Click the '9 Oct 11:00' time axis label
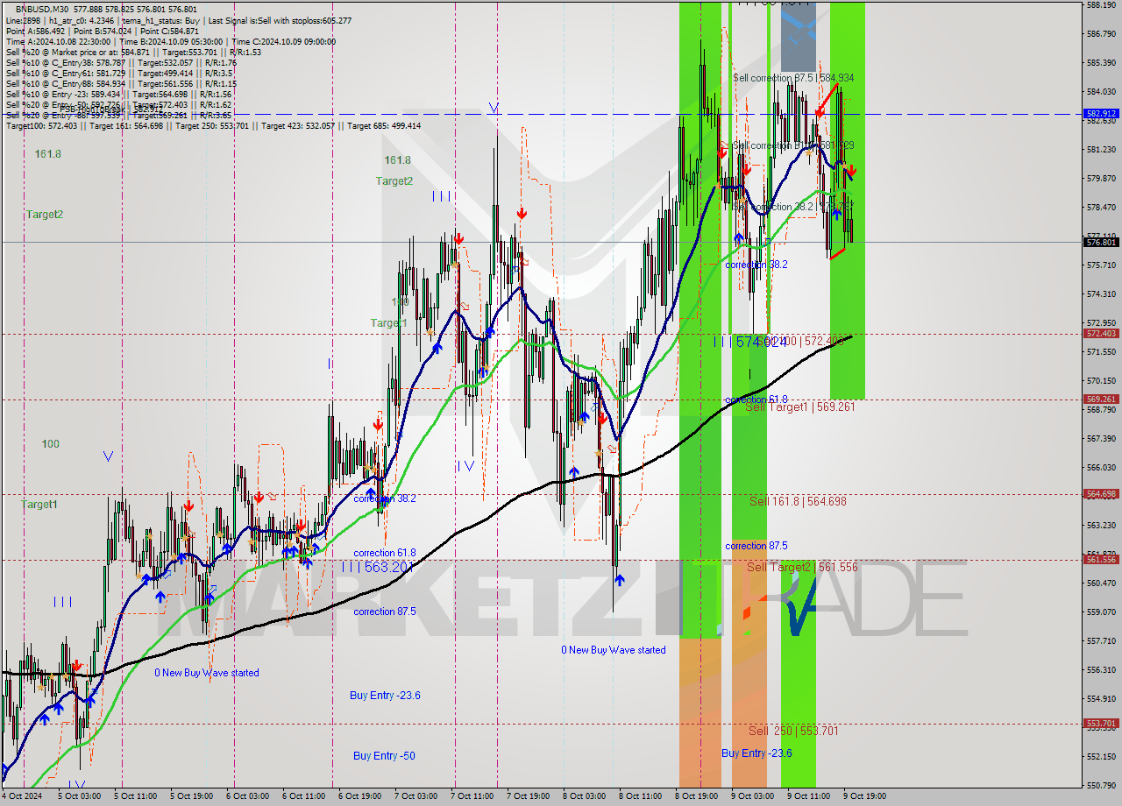1122x806 pixels. pos(808,796)
